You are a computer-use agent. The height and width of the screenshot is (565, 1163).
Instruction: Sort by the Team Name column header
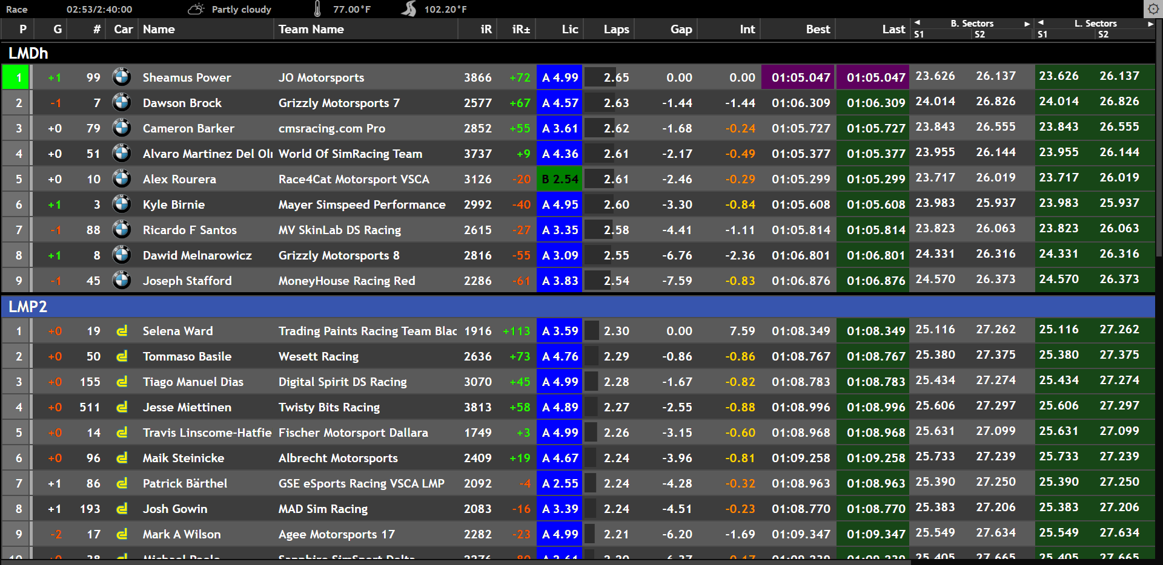click(311, 29)
